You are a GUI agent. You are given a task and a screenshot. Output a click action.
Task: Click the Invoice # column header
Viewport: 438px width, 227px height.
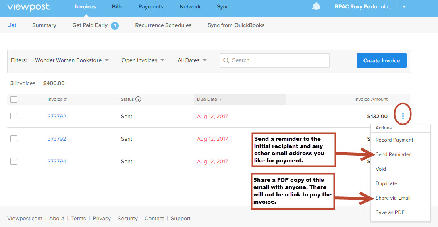point(57,99)
